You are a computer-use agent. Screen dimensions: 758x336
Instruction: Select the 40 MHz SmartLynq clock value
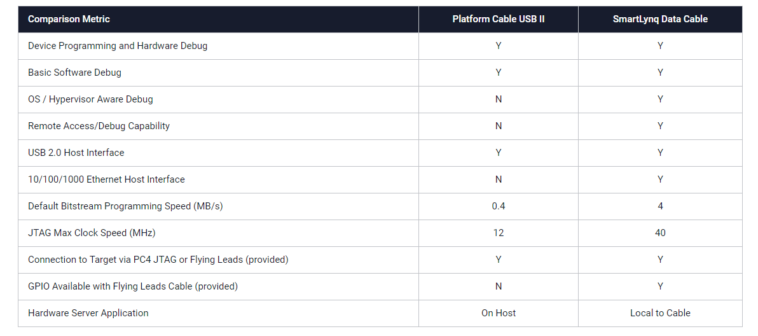coord(660,233)
